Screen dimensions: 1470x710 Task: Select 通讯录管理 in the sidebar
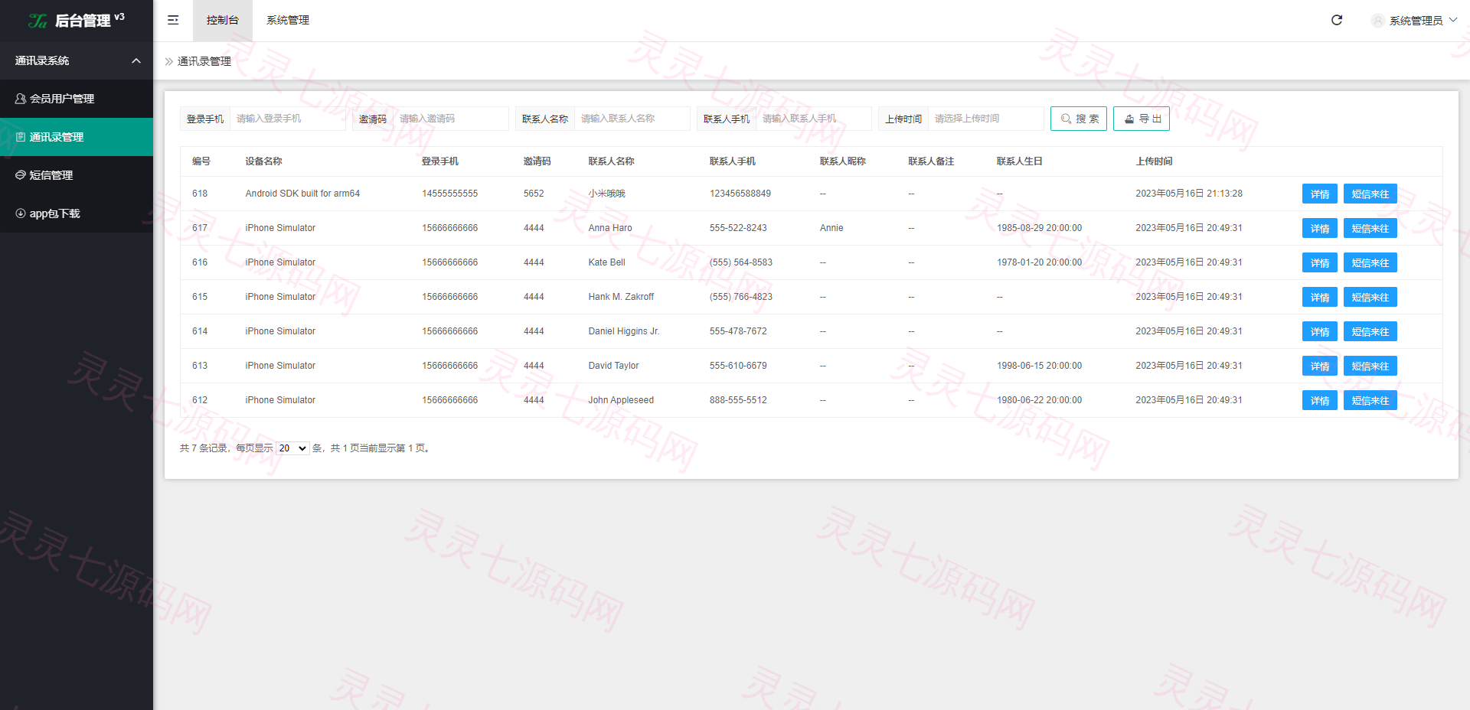[x=77, y=137]
